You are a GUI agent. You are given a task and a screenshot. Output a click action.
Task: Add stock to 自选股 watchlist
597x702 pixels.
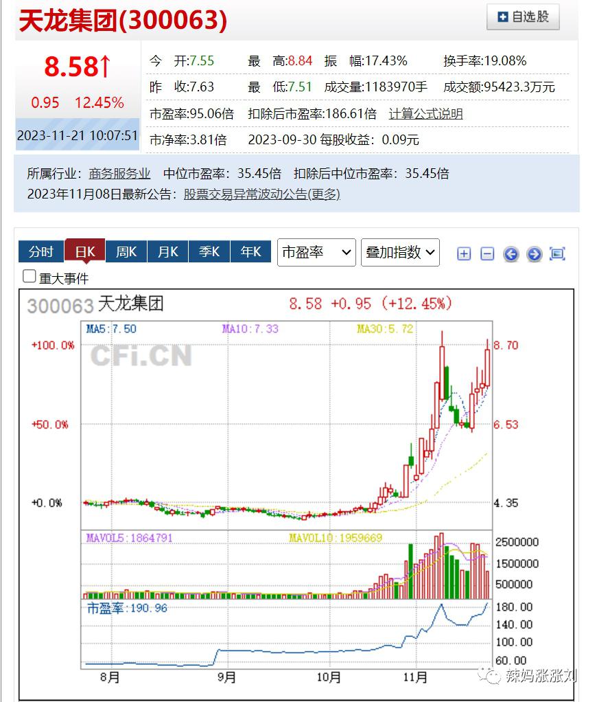(523, 17)
